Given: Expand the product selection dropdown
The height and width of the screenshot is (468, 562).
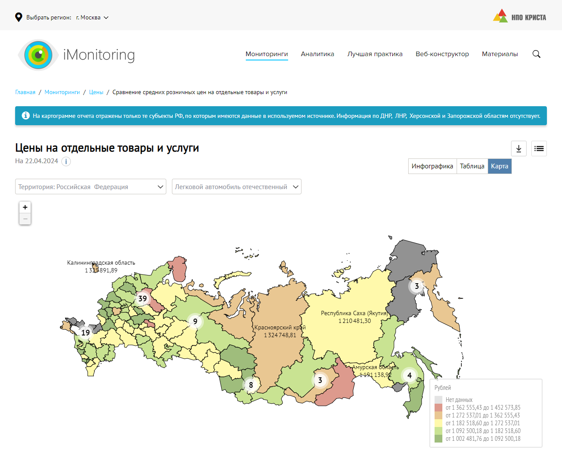Looking at the screenshot, I should 236,187.
